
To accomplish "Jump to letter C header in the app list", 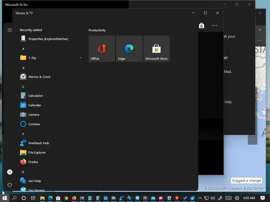I will (23, 87).
